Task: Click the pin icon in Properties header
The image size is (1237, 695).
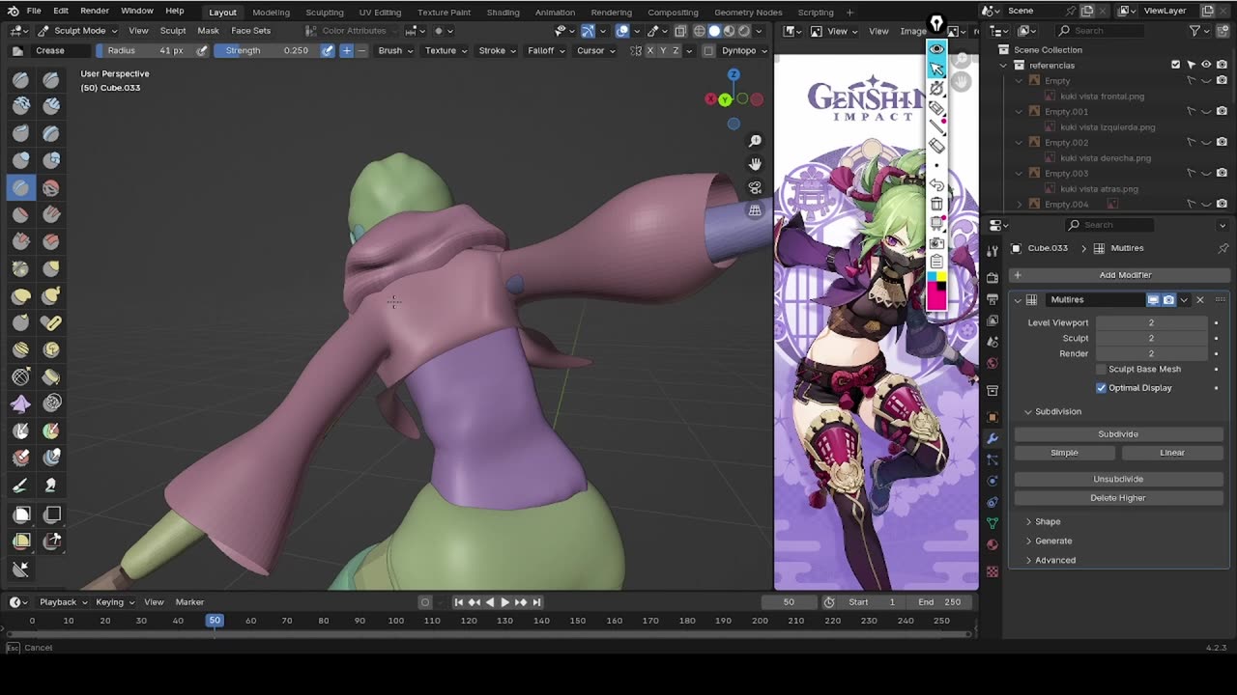Action: pyautogui.click(x=1223, y=248)
